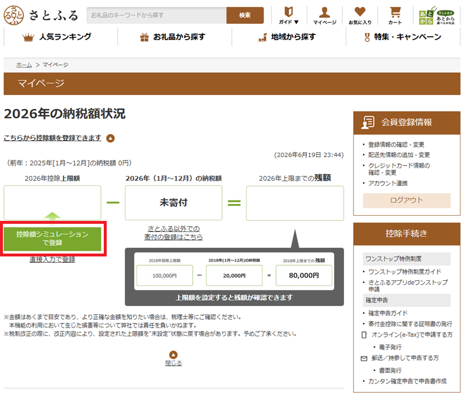Click the gift box icon in お礼品から探す

[145, 37]
